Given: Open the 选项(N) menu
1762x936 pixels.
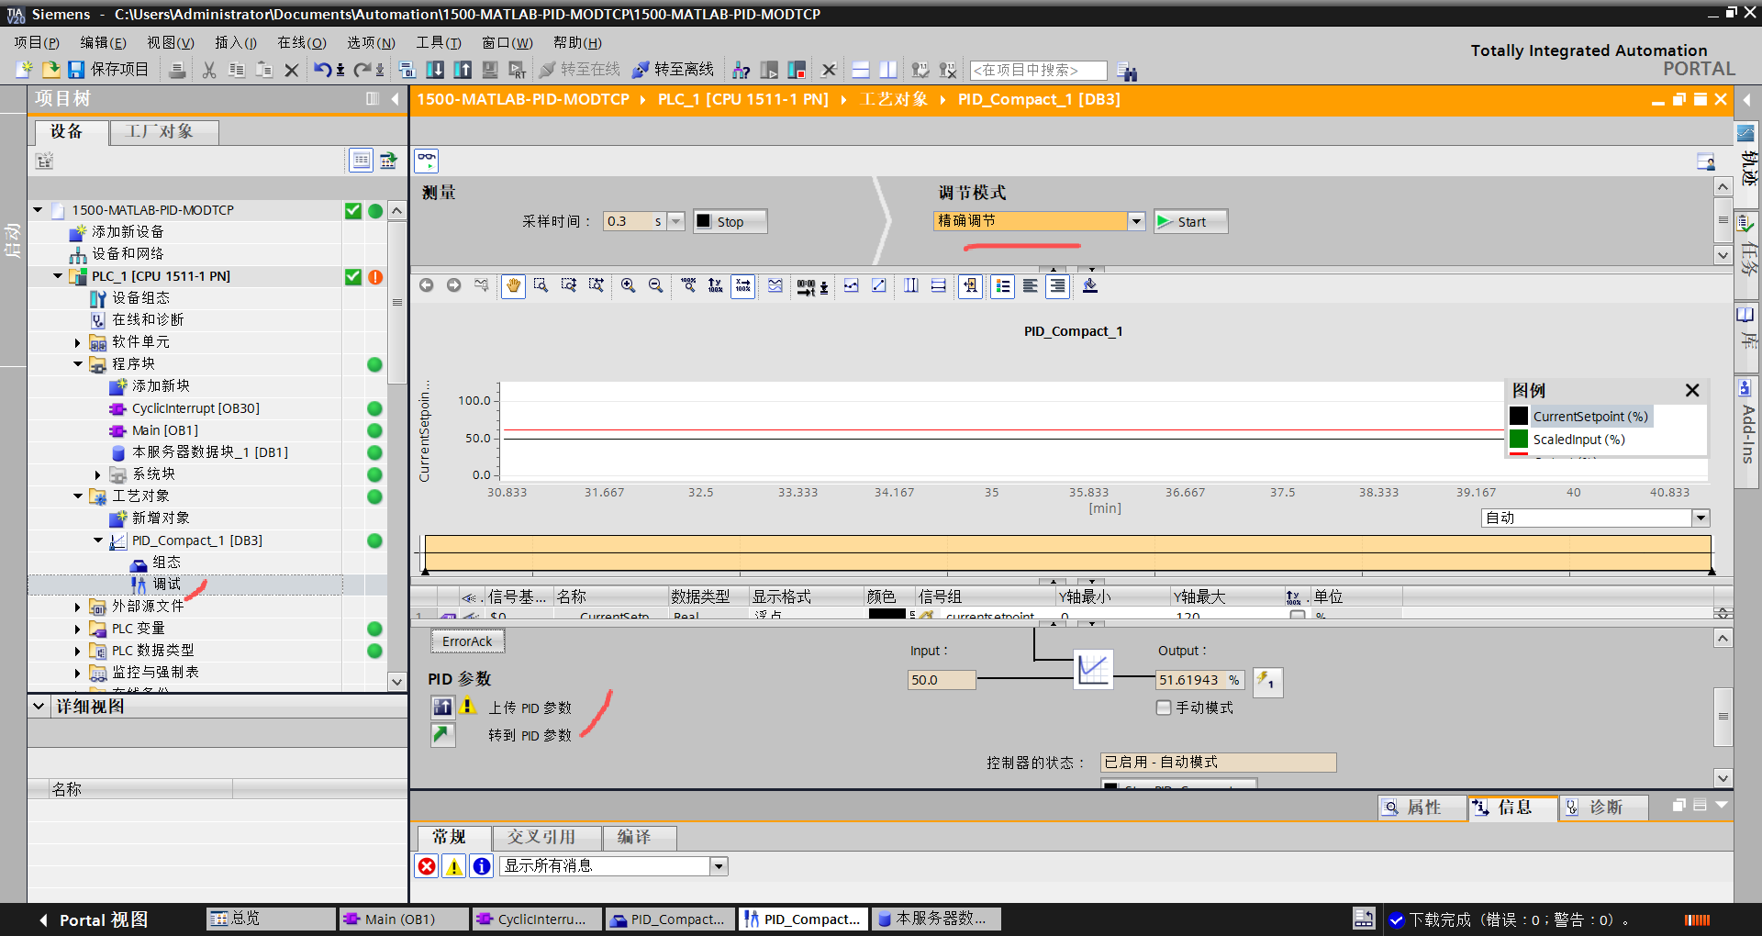Looking at the screenshot, I should 371,43.
